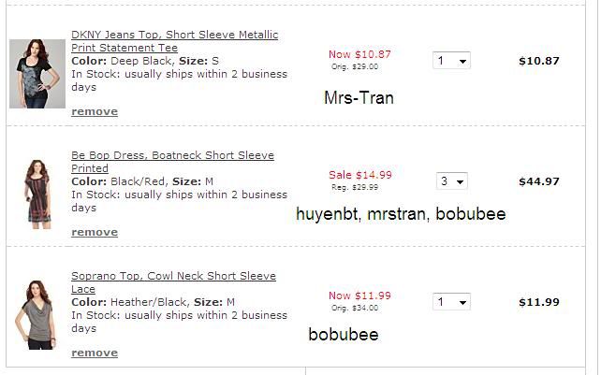Open the Be Bop Dress product link
This screenshot has height=375, width=601.
point(172,162)
